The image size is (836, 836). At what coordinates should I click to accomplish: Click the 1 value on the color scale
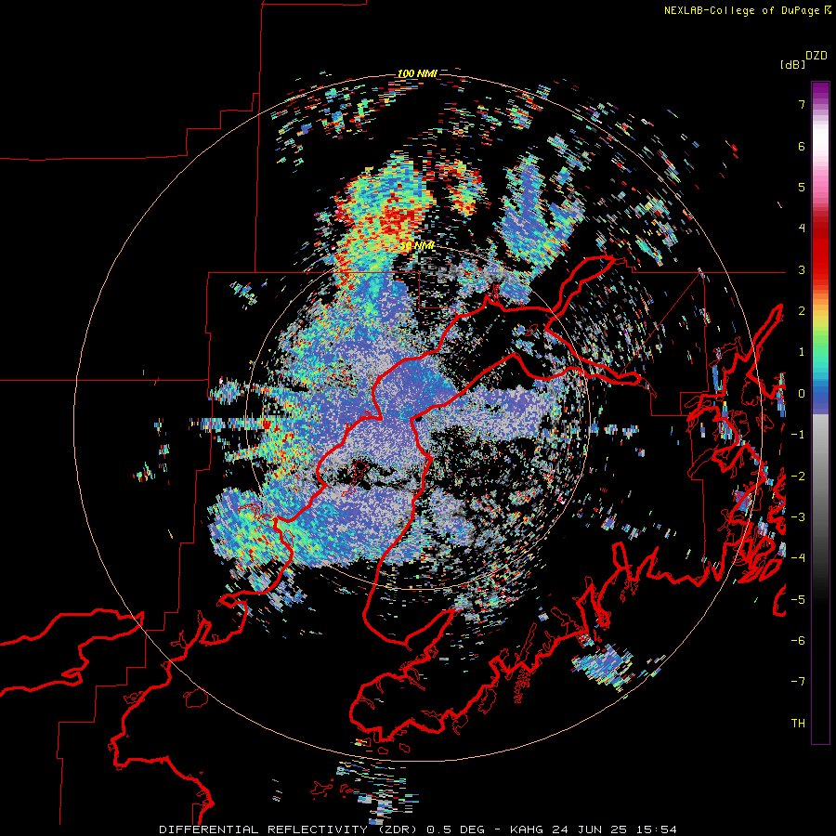point(802,352)
